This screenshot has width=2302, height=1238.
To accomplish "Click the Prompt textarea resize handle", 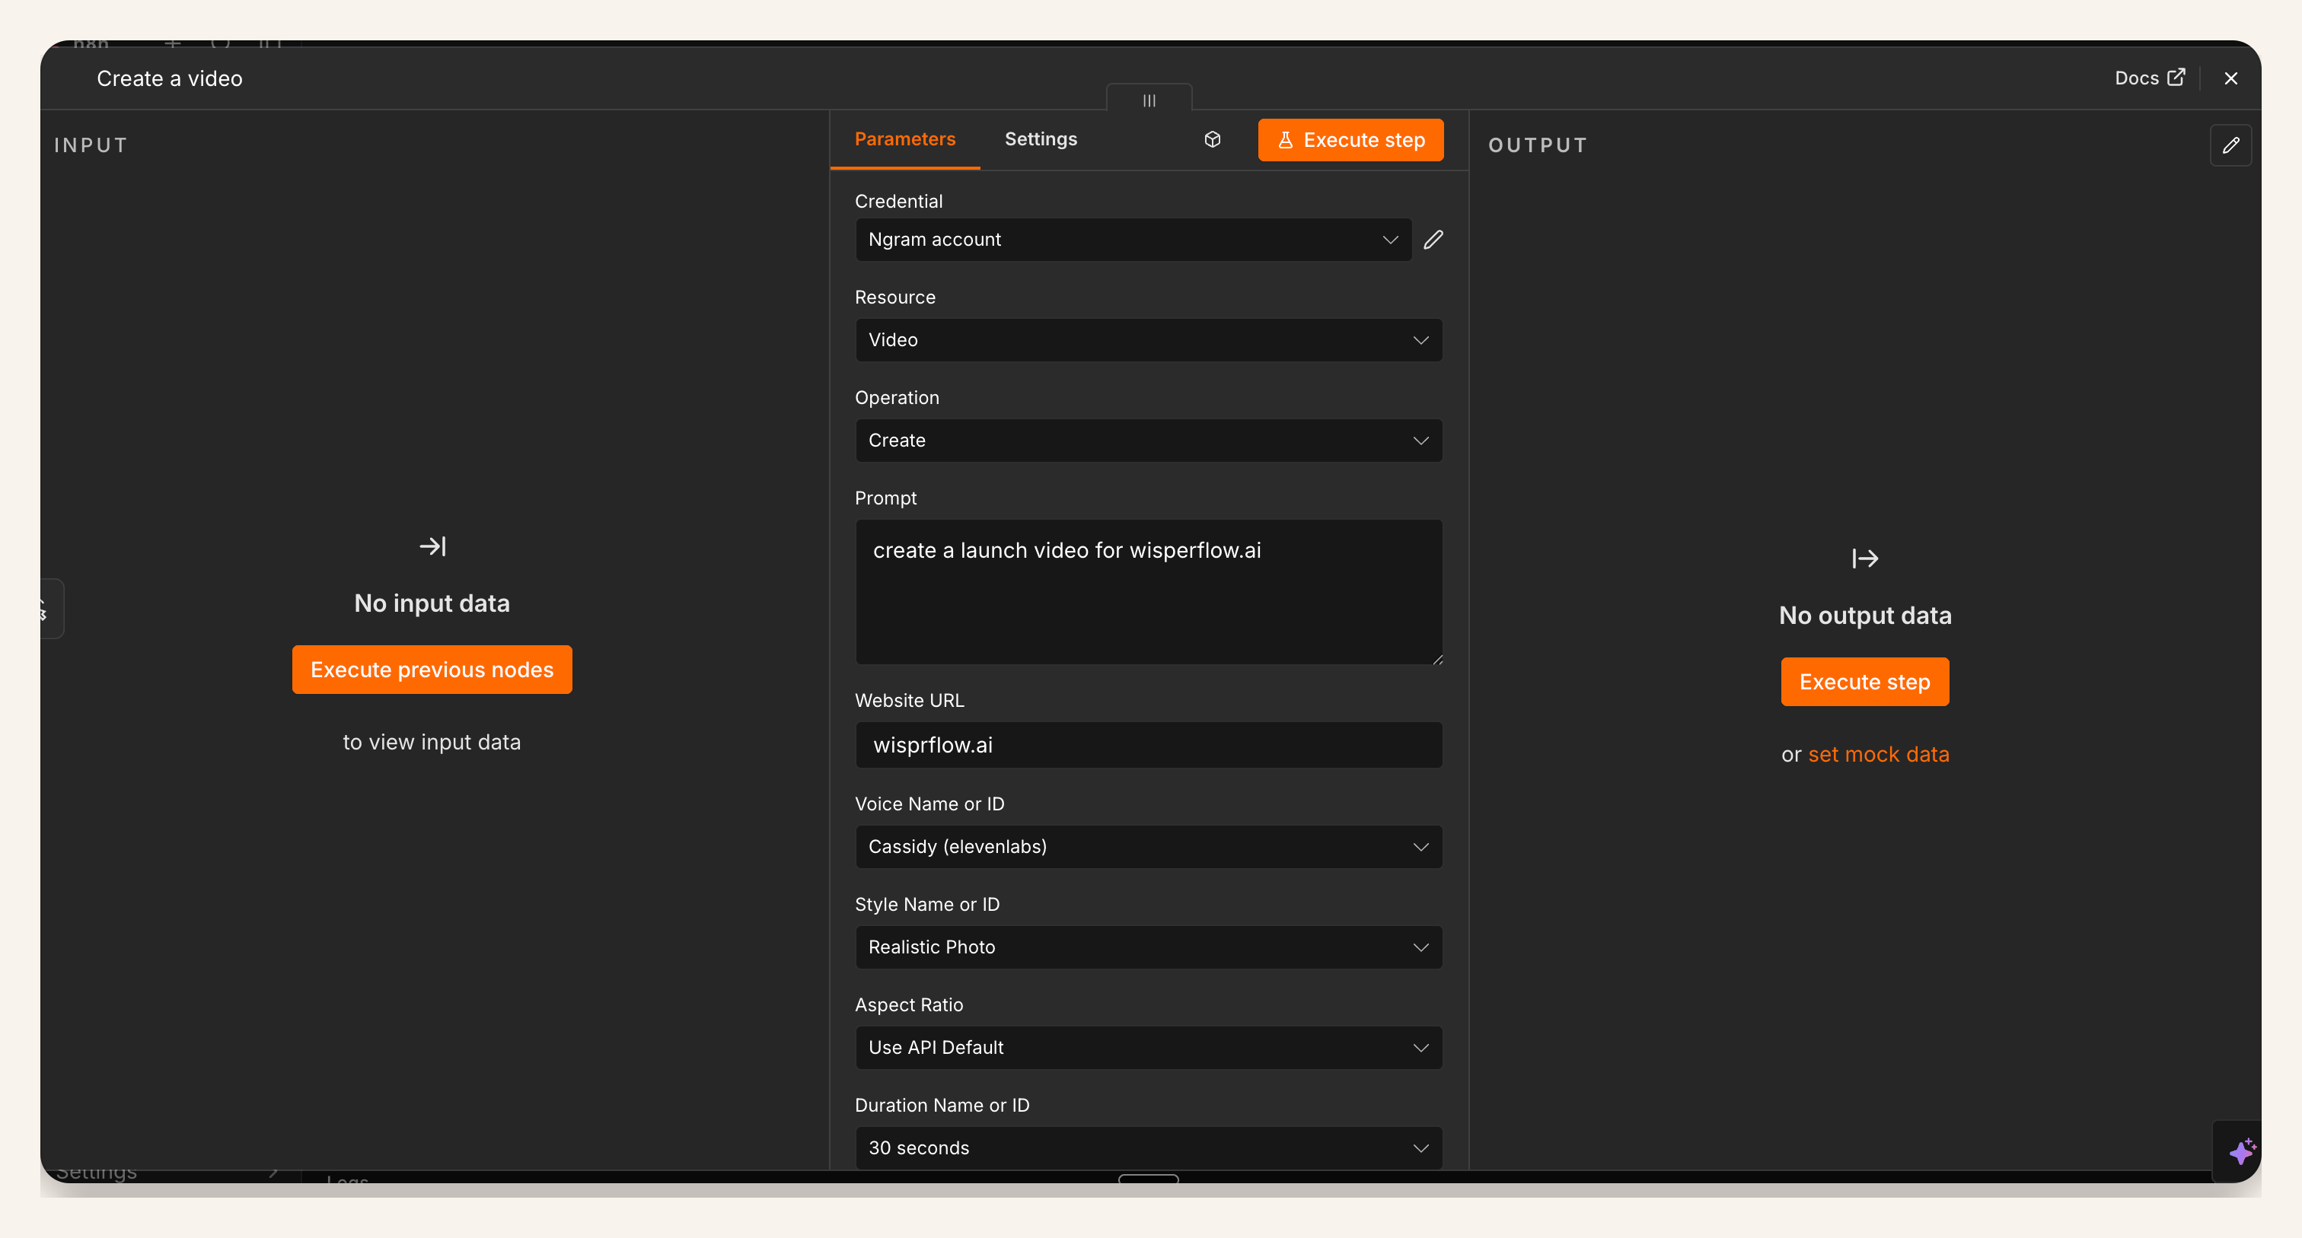I will tap(1437, 659).
